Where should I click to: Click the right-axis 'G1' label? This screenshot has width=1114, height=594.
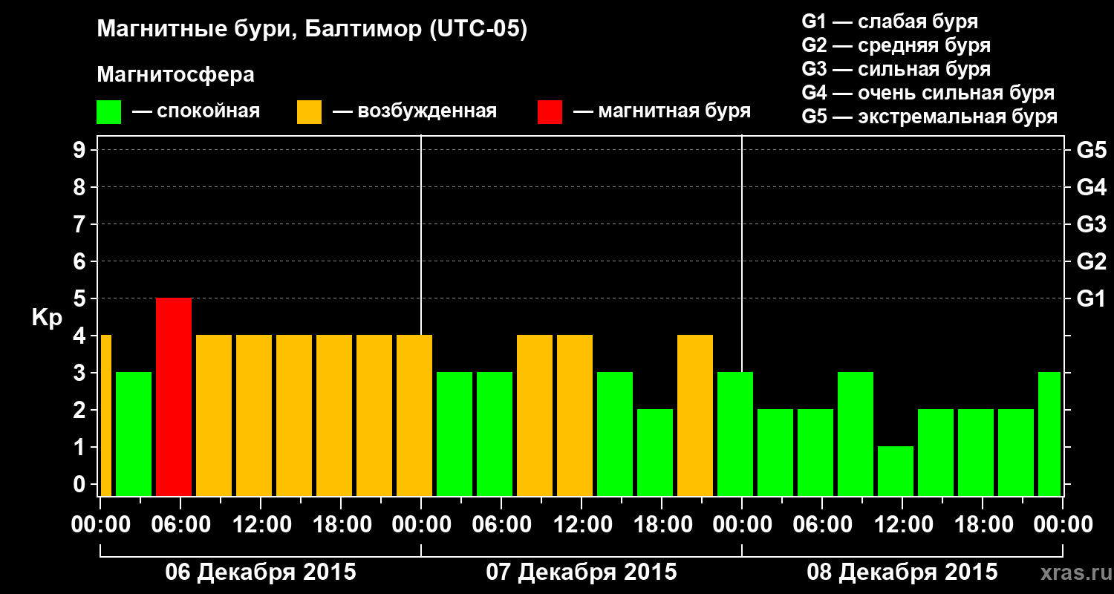point(1091,298)
